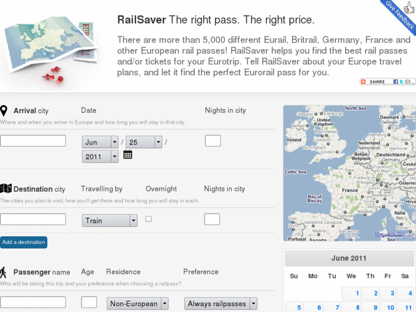
Task: Click the Arrival city pin icon
Action: (3, 110)
